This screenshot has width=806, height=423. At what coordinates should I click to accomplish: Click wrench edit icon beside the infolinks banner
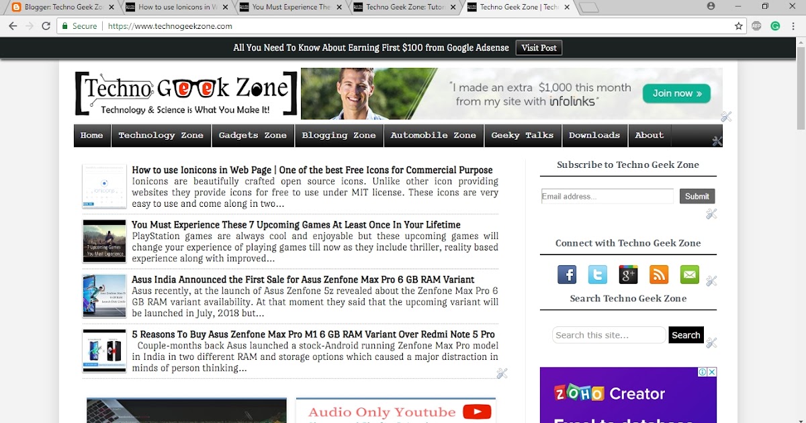pos(726,117)
